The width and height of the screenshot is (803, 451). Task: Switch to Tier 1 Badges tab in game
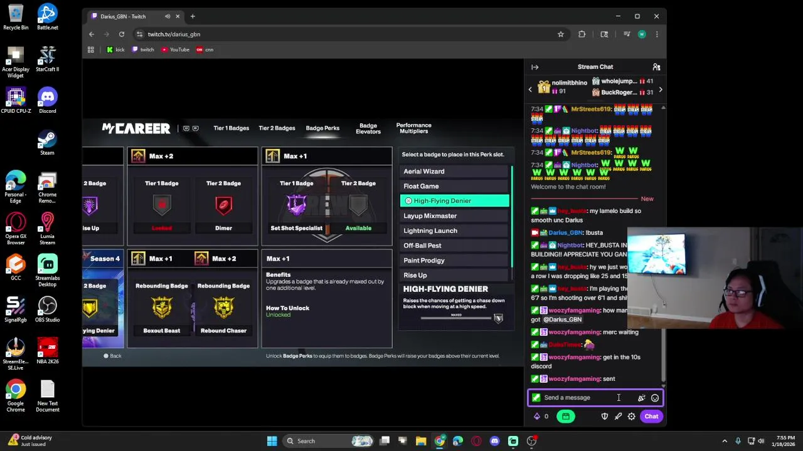[x=231, y=128]
